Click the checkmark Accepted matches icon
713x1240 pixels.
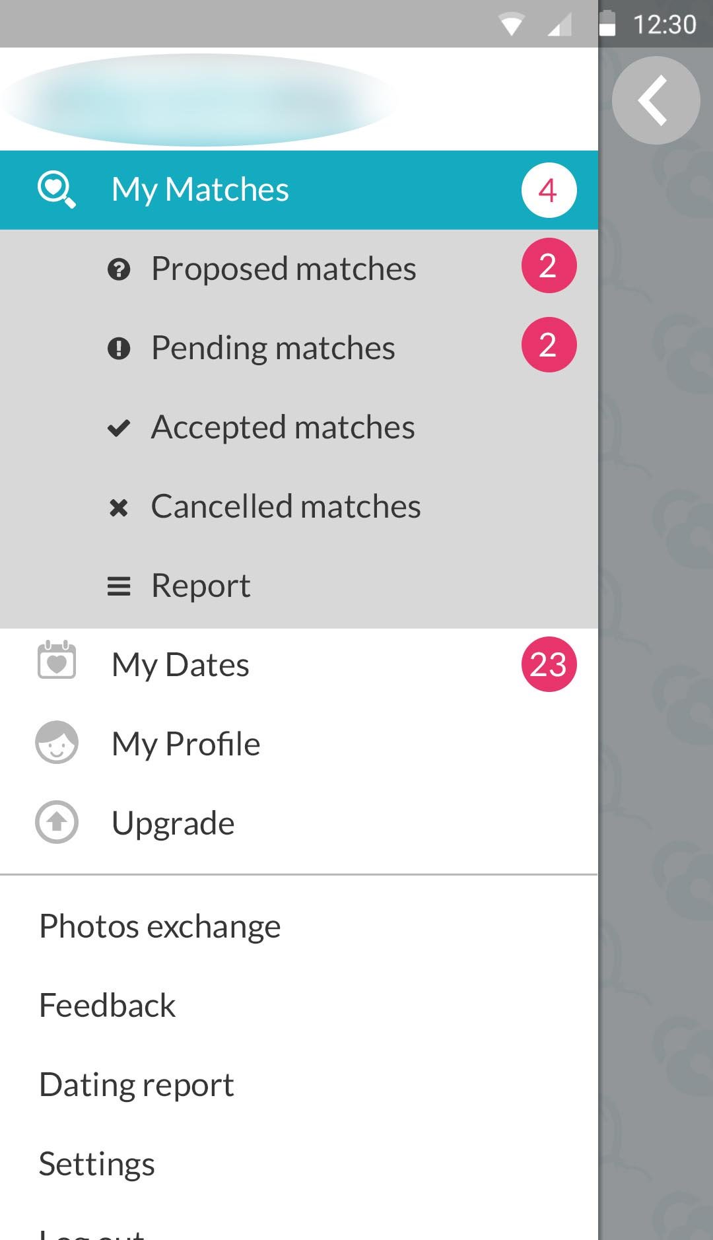click(x=119, y=428)
